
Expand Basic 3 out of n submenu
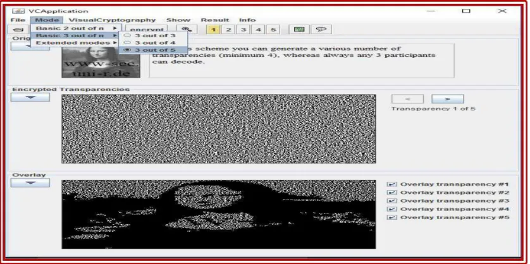[76, 35]
